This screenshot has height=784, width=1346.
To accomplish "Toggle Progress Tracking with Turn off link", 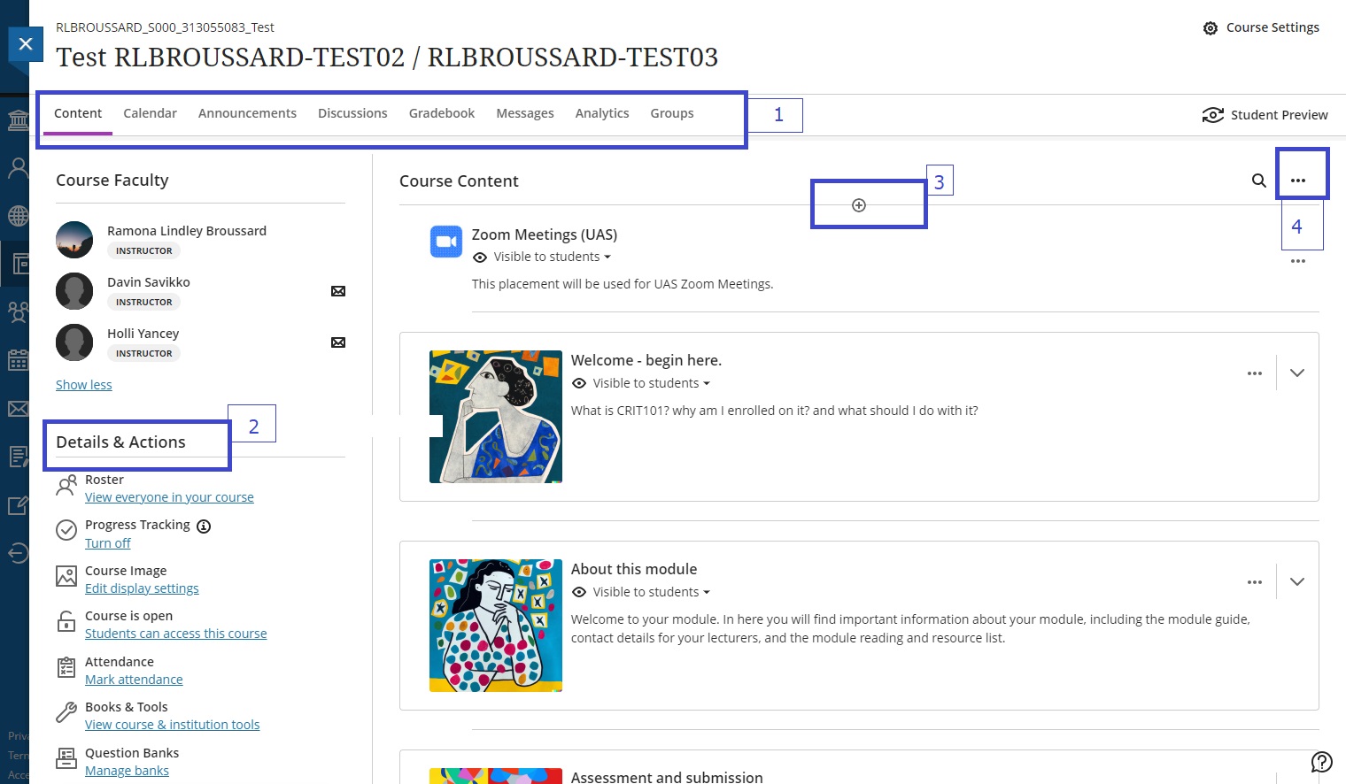I will click(108, 543).
